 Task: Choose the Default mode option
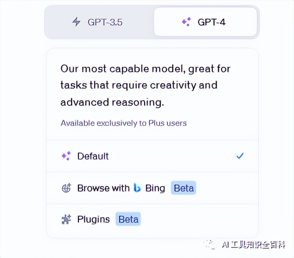pyautogui.click(x=152, y=156)
